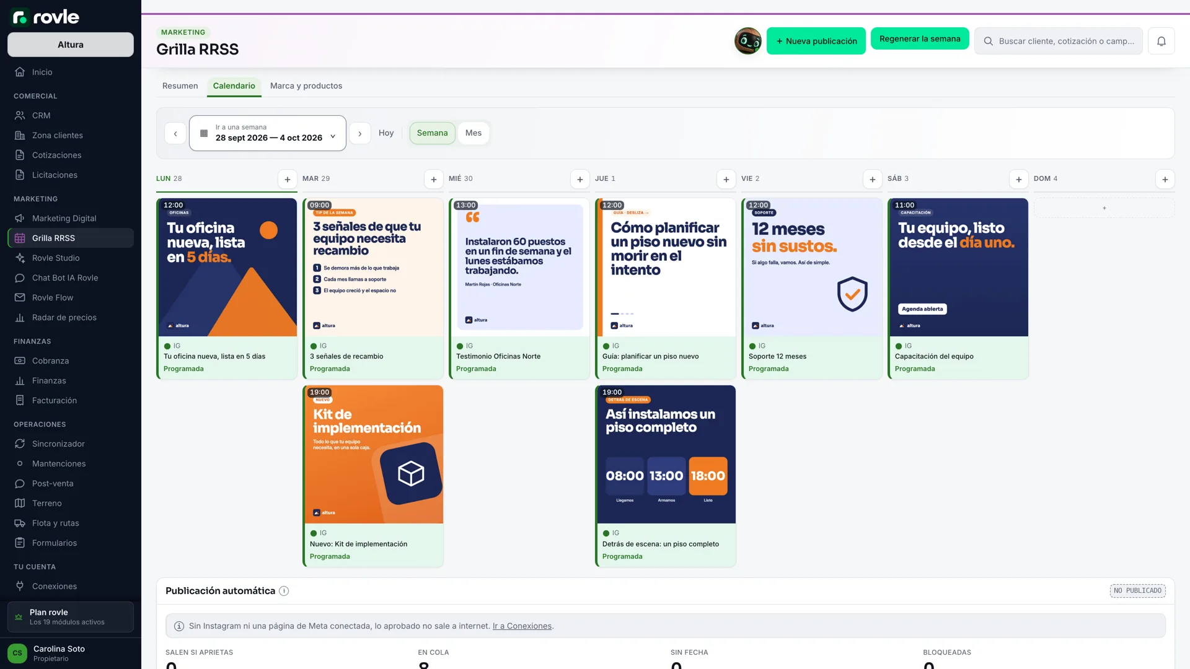
Task: Open the notifications bell icon
Action: [1161, 41]
